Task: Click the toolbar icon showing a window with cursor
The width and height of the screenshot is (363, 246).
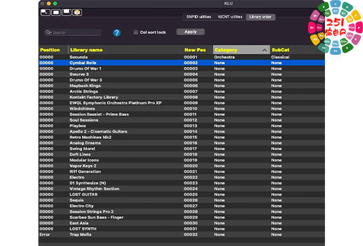Action: [45, 12]
